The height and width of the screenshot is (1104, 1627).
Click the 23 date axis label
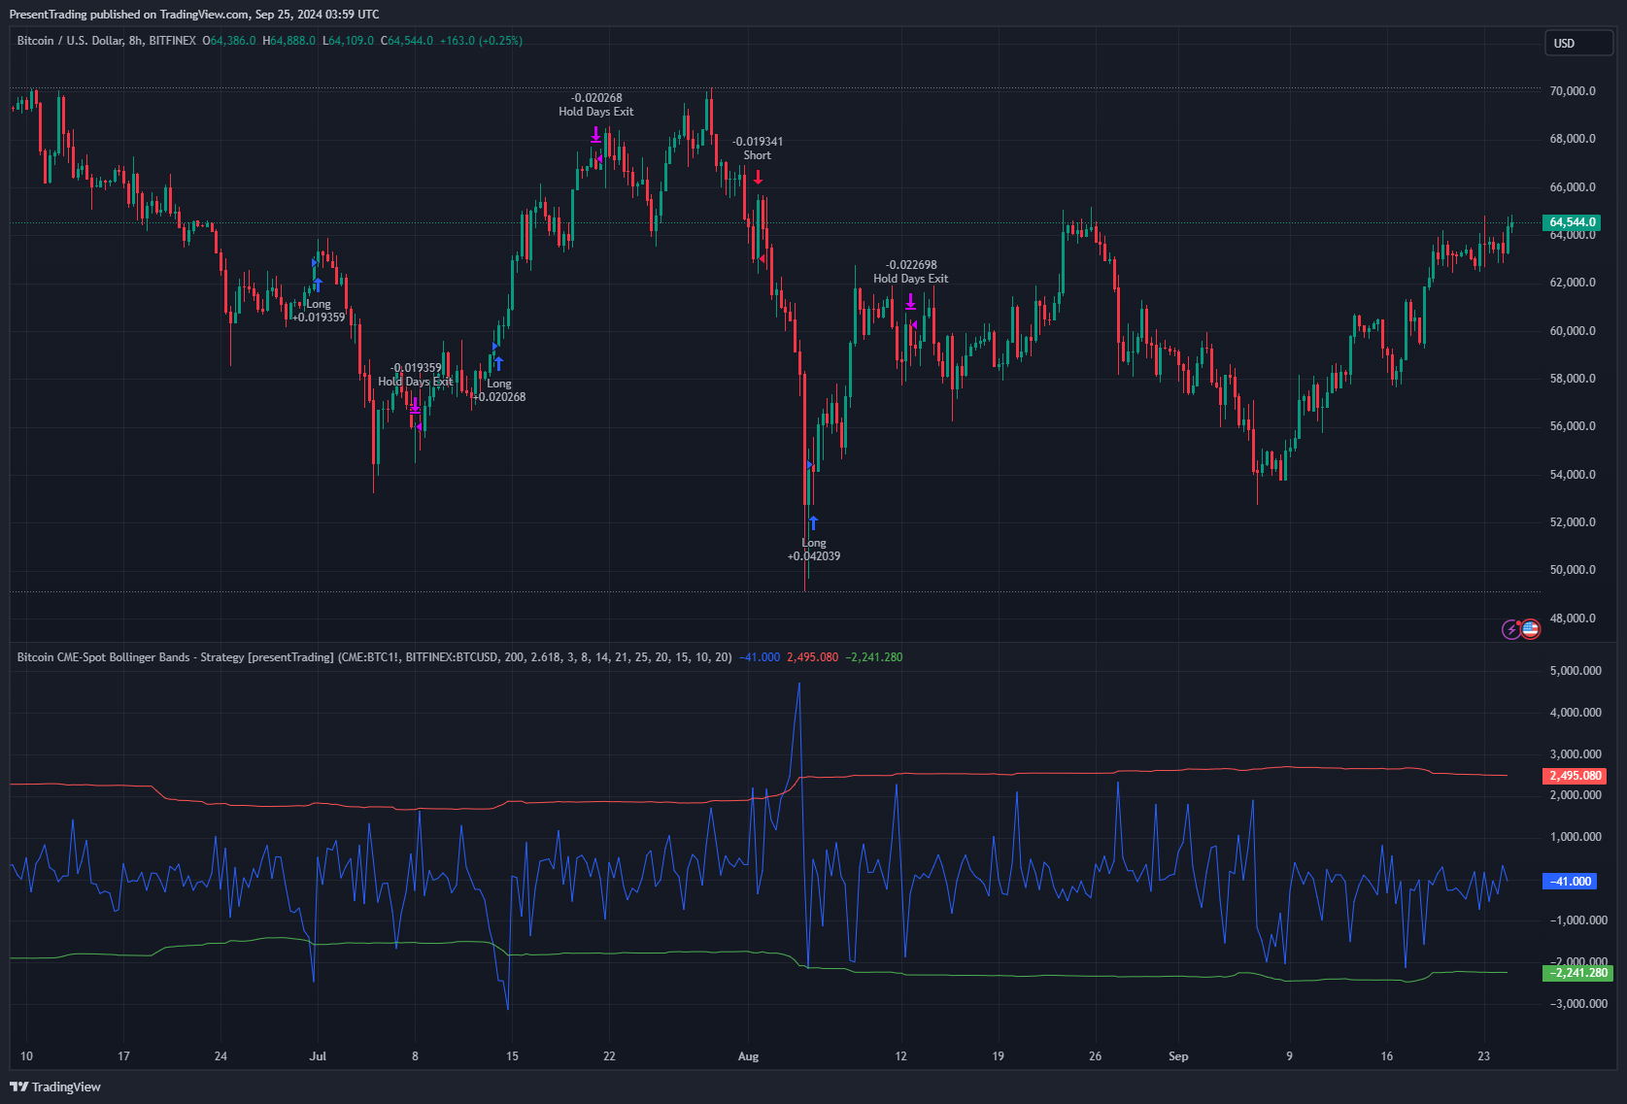(1483, 1056)
